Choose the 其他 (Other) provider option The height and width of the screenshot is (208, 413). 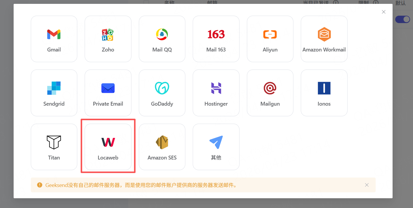216,147
